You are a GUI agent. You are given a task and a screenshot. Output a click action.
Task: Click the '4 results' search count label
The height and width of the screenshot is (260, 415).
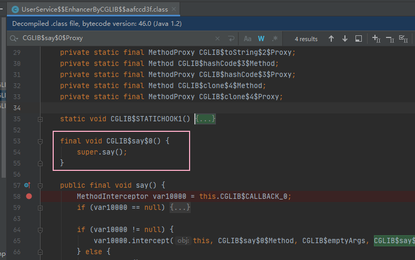click(306, 39)
